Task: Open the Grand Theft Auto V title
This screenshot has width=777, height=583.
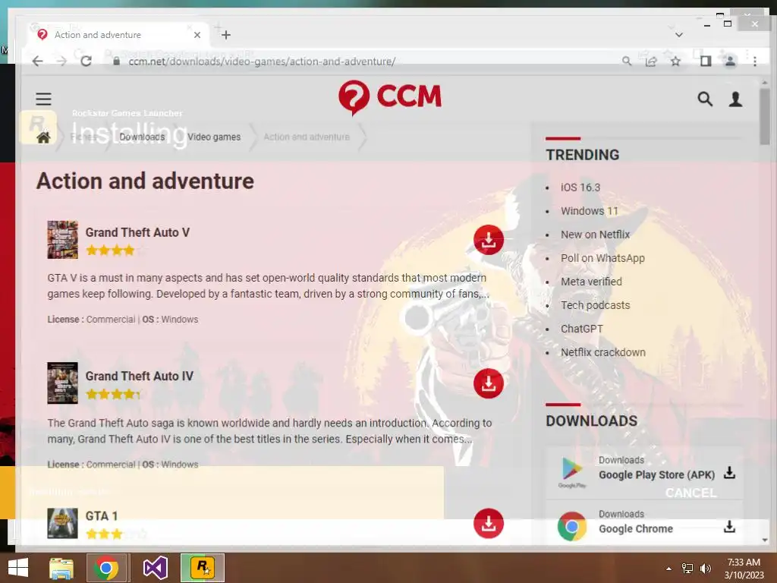Action: (137, 232)
